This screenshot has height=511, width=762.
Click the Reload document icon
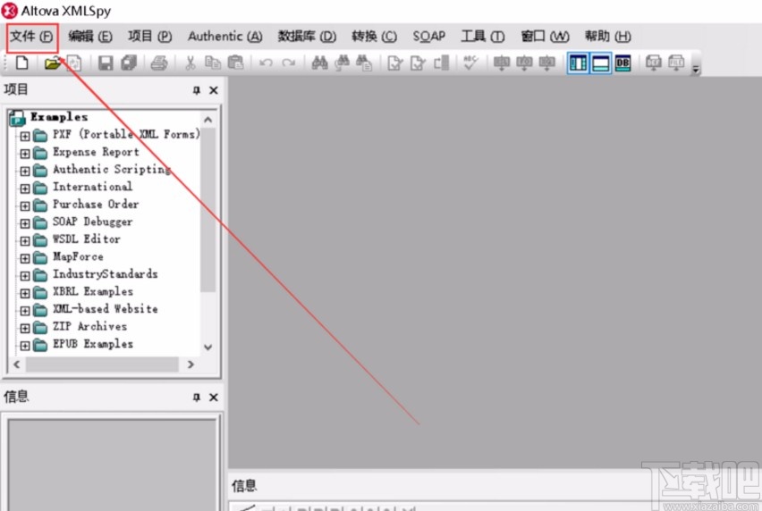[x=74, y=63]
